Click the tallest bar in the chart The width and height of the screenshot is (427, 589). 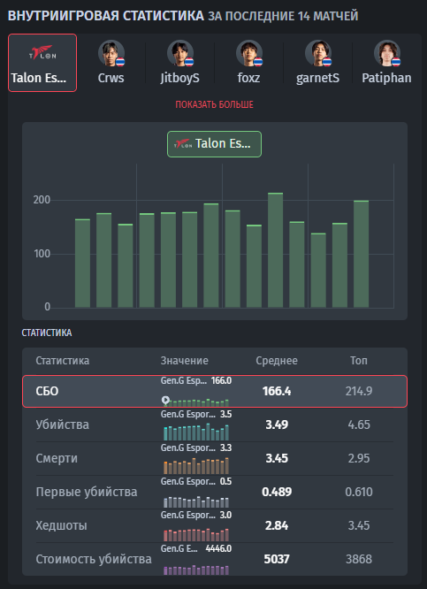click(275, 250)
